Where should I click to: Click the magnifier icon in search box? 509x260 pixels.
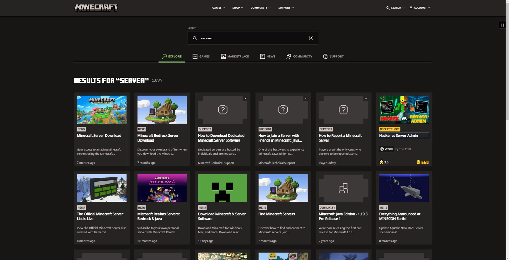point(195,38)
